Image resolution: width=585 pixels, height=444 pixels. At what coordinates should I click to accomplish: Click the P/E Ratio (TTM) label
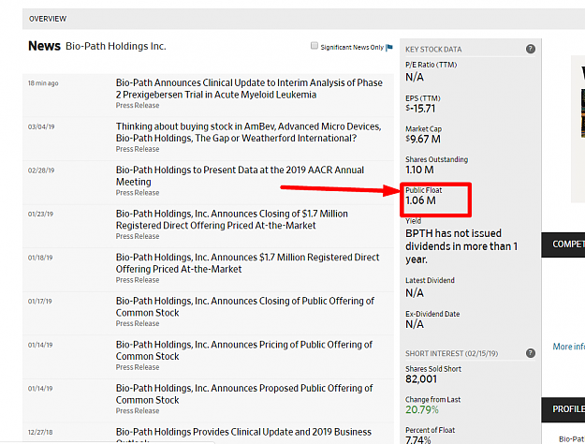(x=431, y=65)
